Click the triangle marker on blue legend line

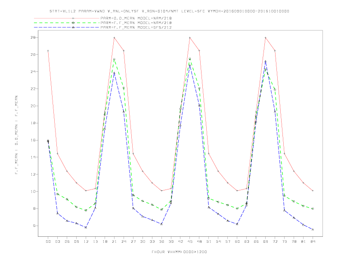tap(73, 28)
